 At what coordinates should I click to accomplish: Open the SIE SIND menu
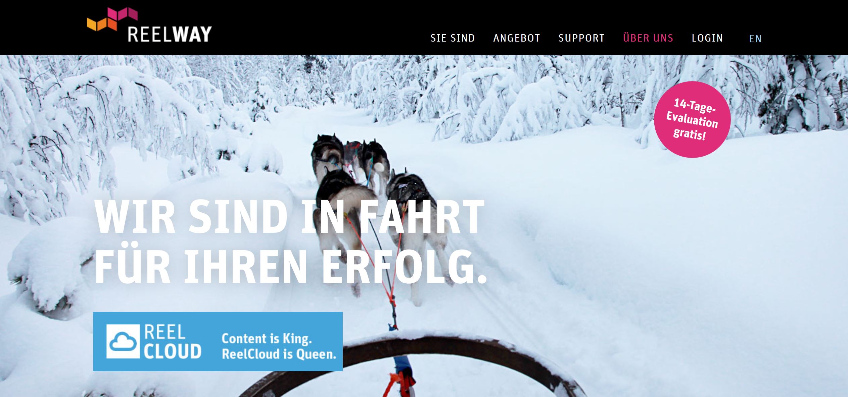click(x=453, y=38)
